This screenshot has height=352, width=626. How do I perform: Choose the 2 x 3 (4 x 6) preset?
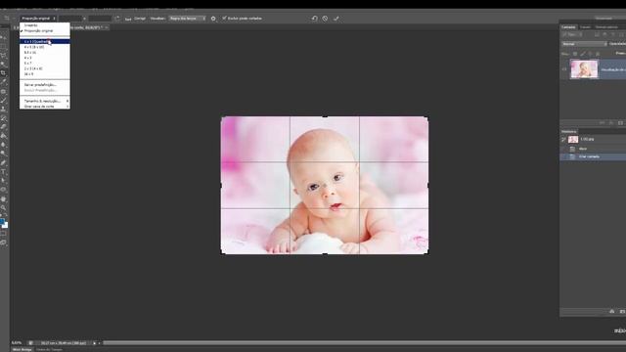click(x=45, y=68)
